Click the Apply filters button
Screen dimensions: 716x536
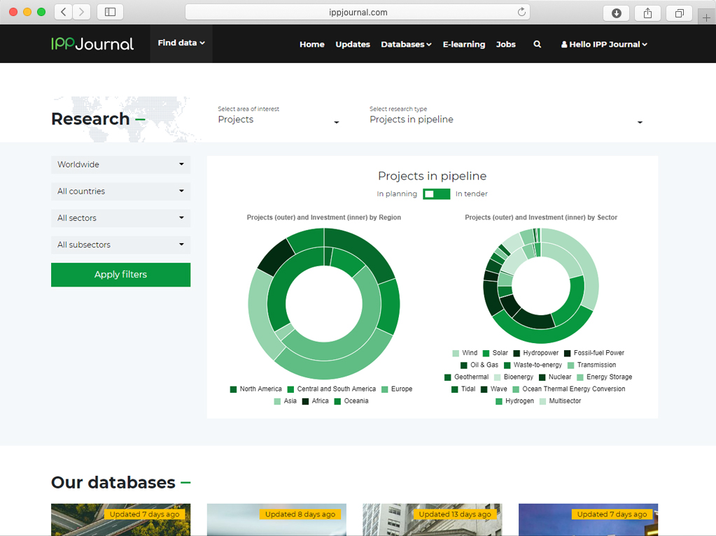(x=120, y=275)
